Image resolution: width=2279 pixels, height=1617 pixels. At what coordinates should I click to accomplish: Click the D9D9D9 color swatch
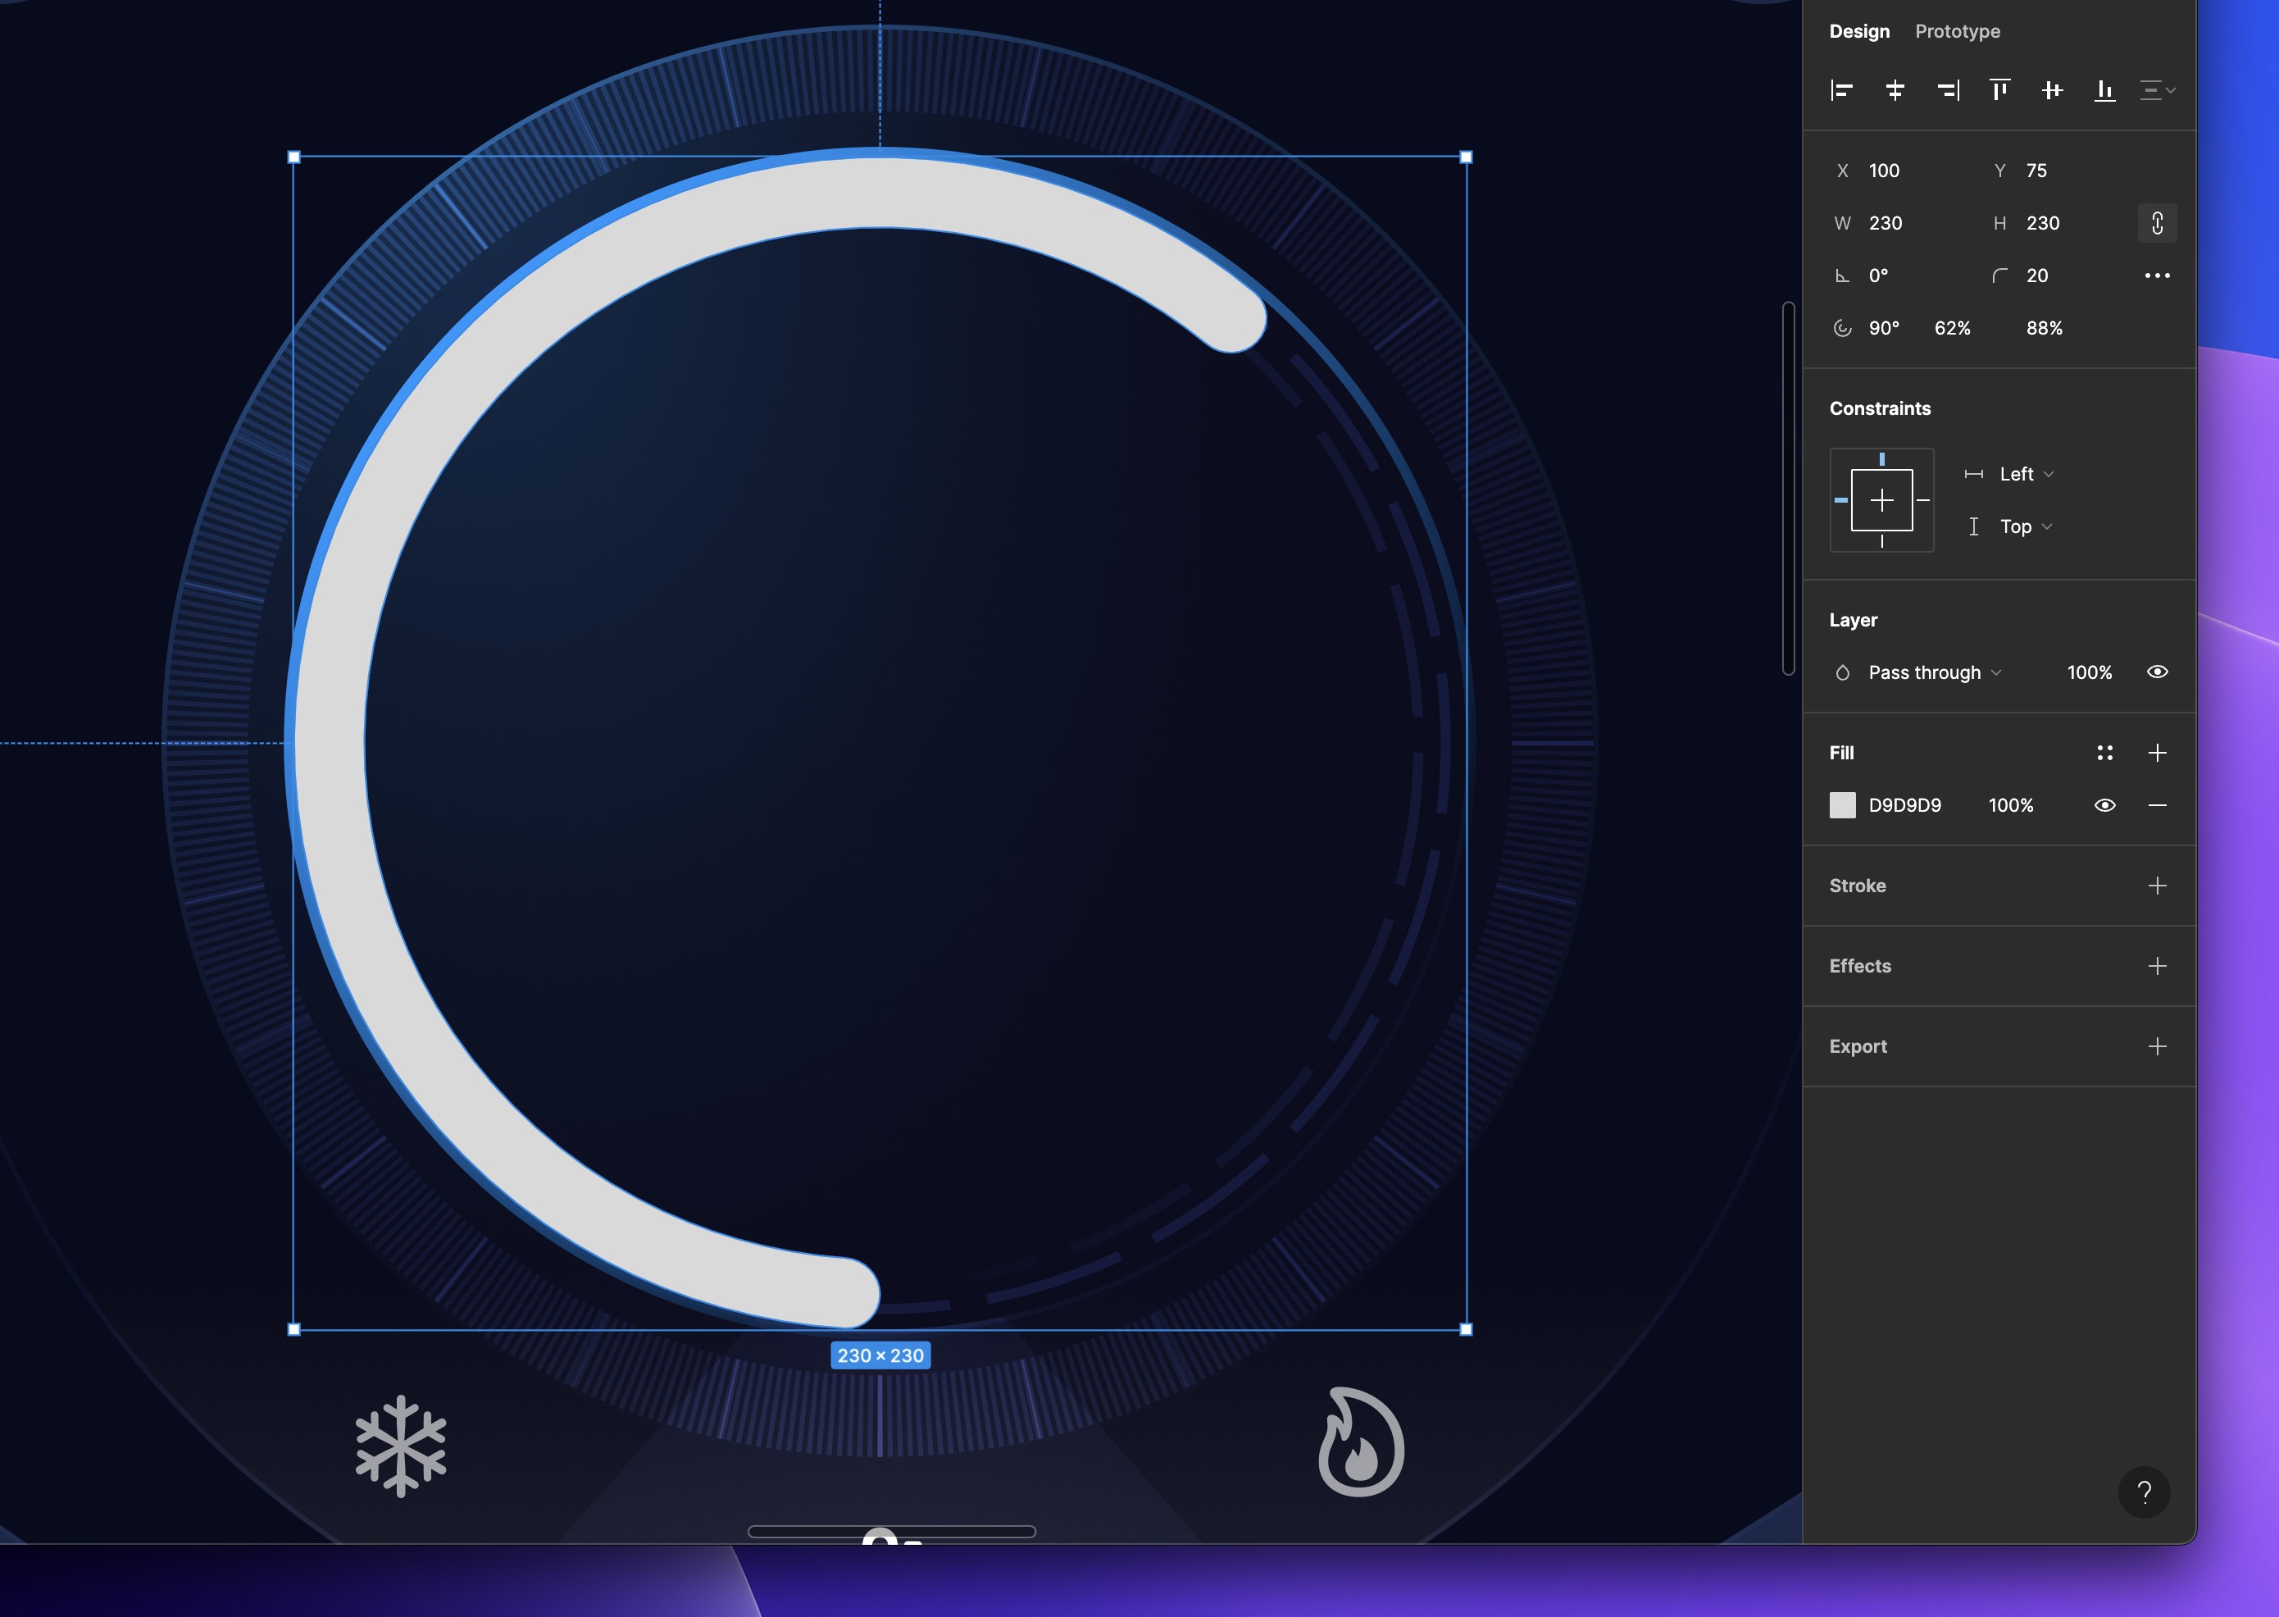pyautogui.click(x=1843, y=805)
